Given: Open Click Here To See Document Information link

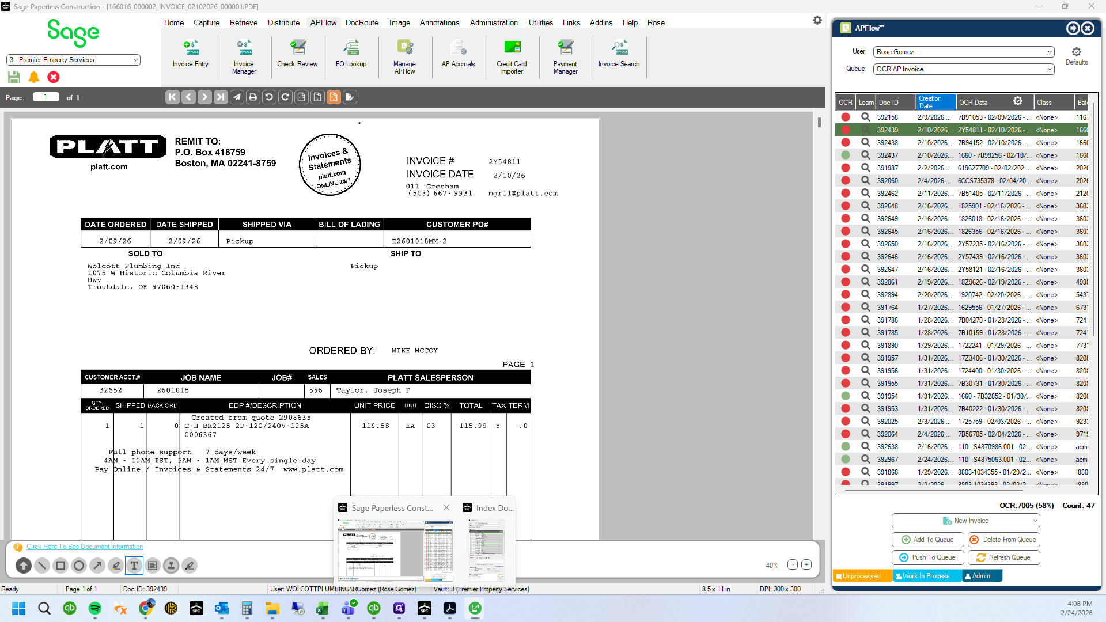Looking at the screenshot, I should (85, 547).
